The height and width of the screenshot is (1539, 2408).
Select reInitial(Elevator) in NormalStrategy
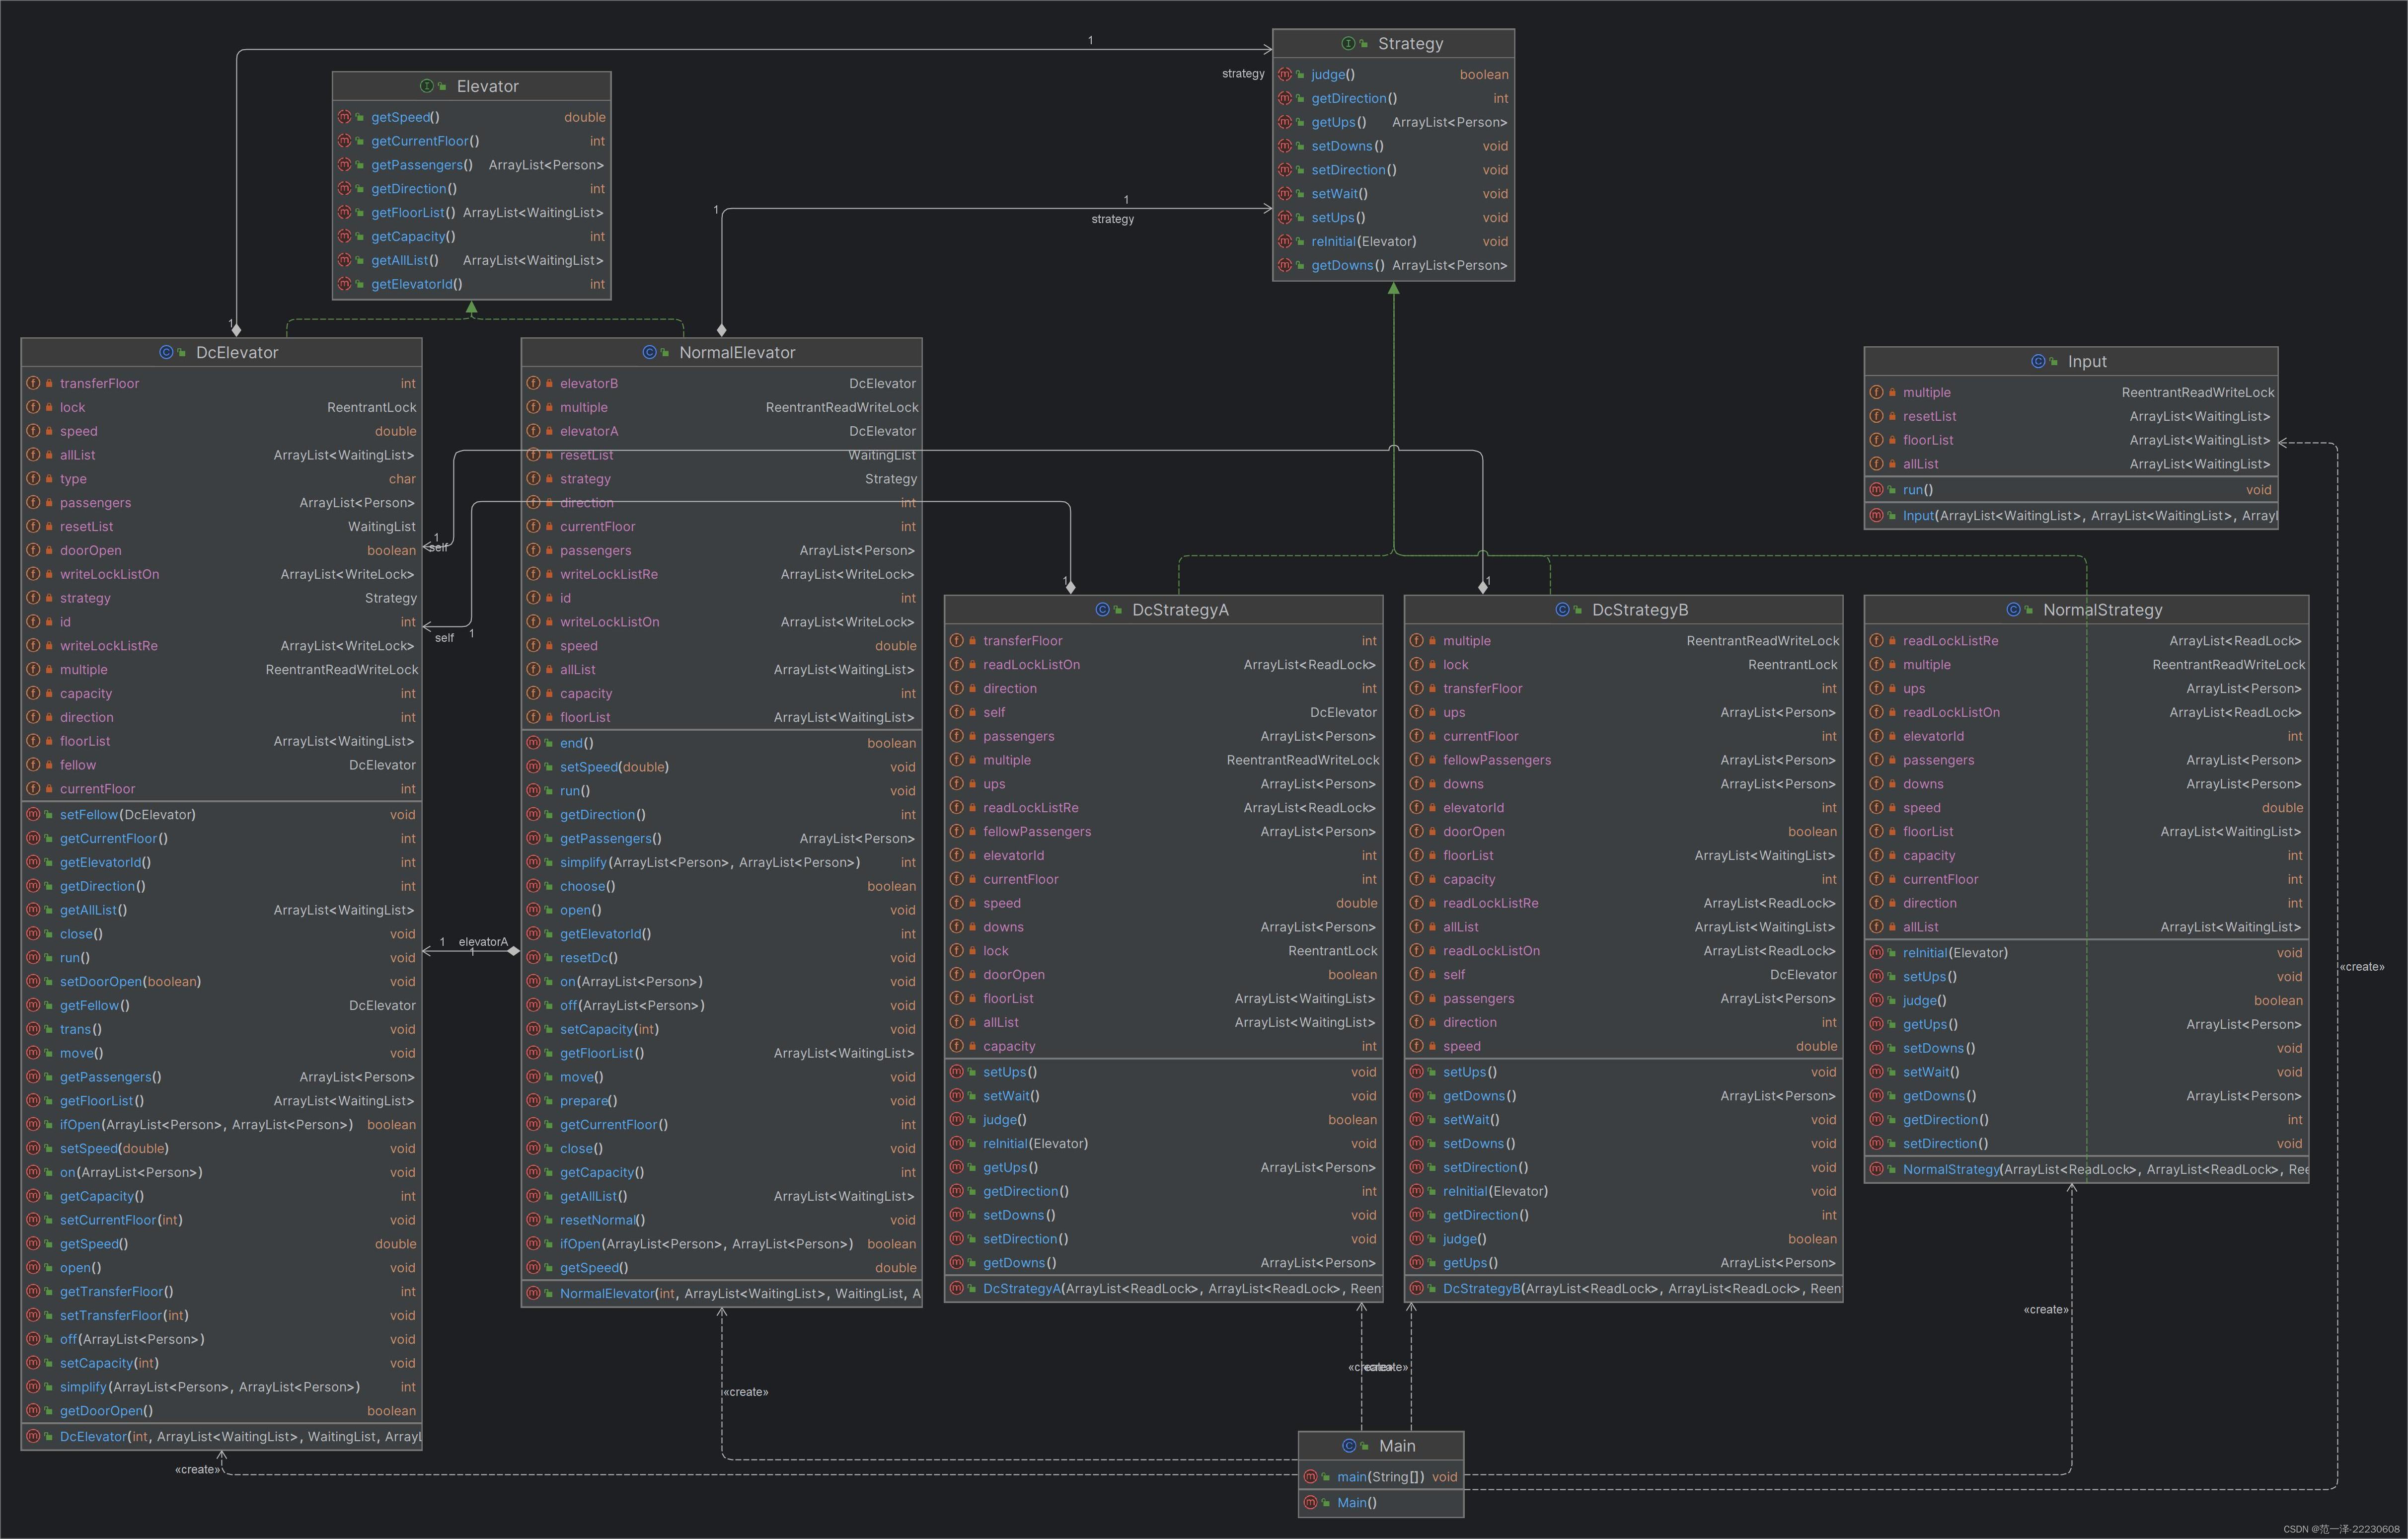pos(1954,953)
